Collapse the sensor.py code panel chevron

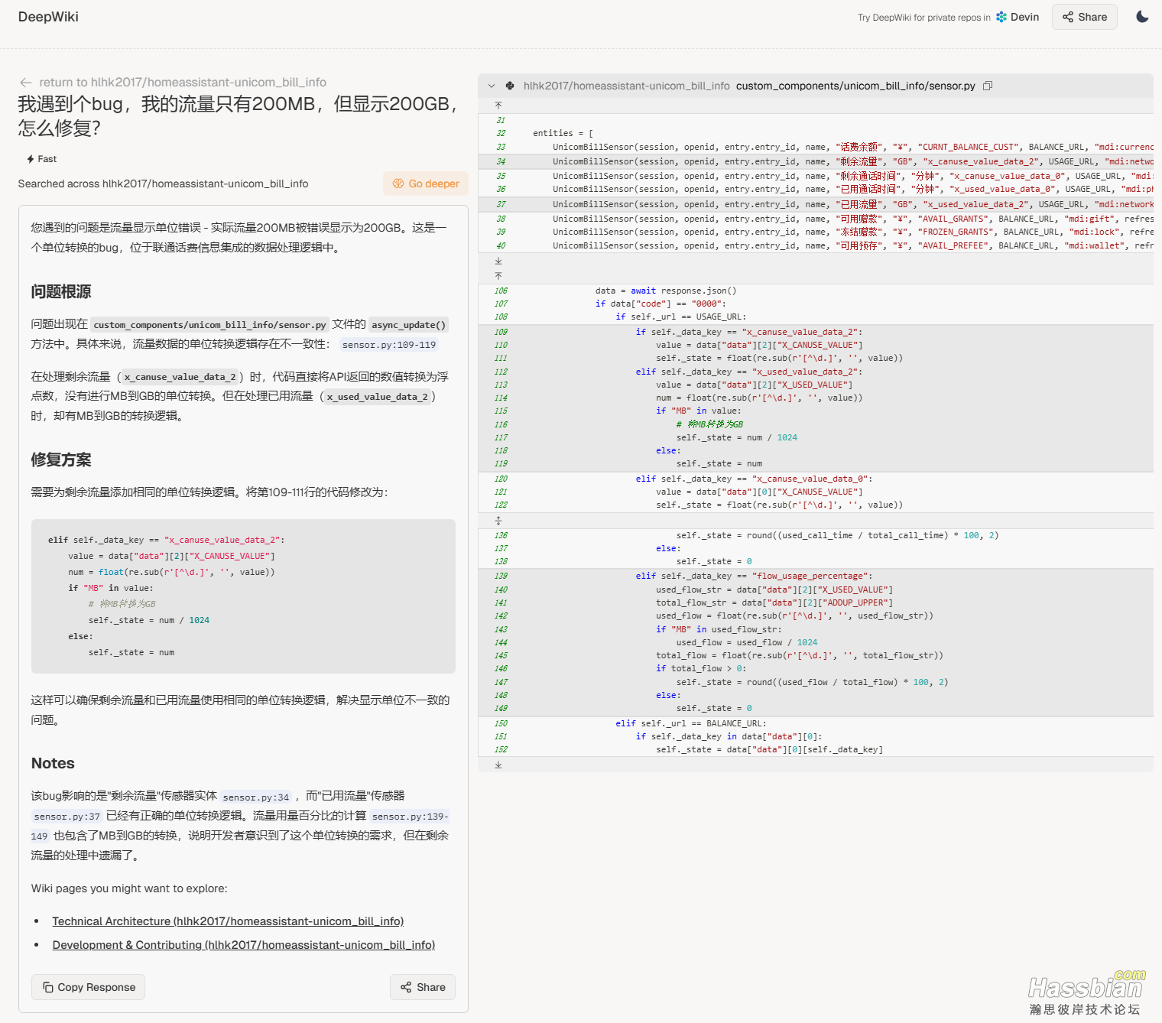tap(492, 86)
